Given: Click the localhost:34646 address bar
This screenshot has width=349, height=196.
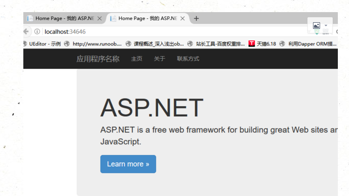Looking at the screenshot, I should coord(173,31).
